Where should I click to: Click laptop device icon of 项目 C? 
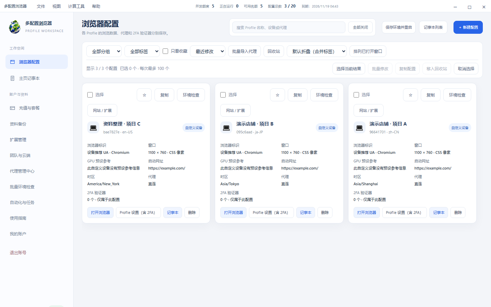point(93,128)
